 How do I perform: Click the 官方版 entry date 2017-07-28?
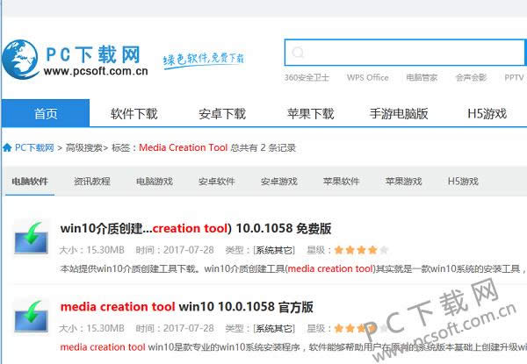click(x=189, y=328)
